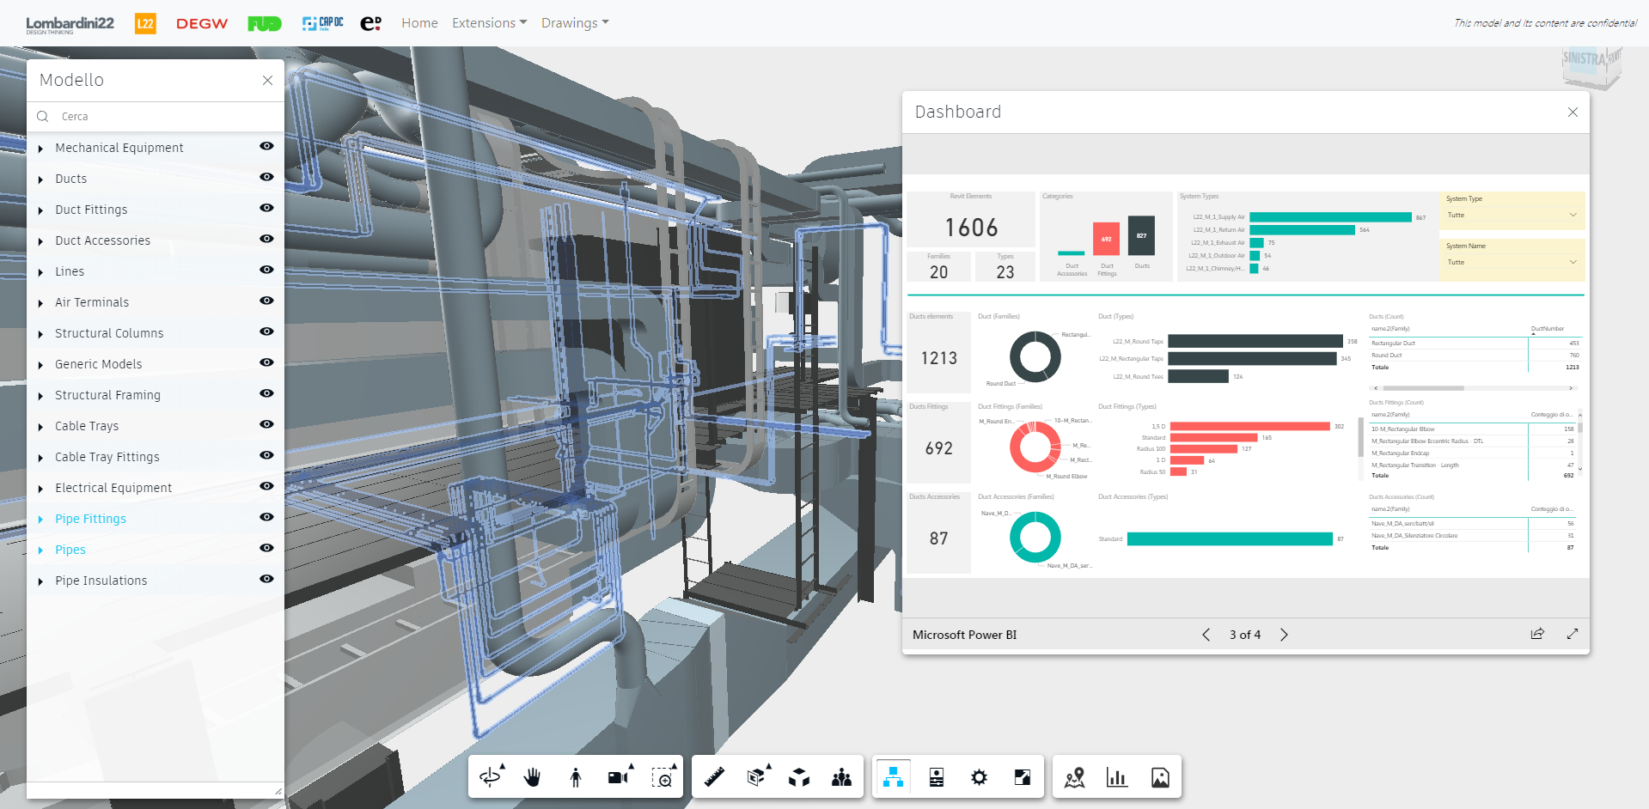Open viewer Settings gear
Viewport: 1649px width, 809px height.
(x=979, y=777)
